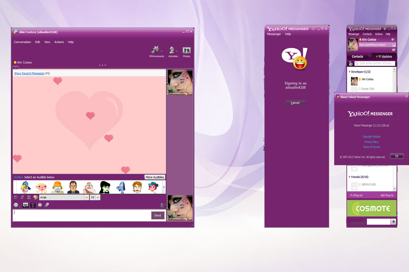The height and width of the screenshot is (272, 409).
Task: Select the businessman in suit audible
Action: pos(73,187)
